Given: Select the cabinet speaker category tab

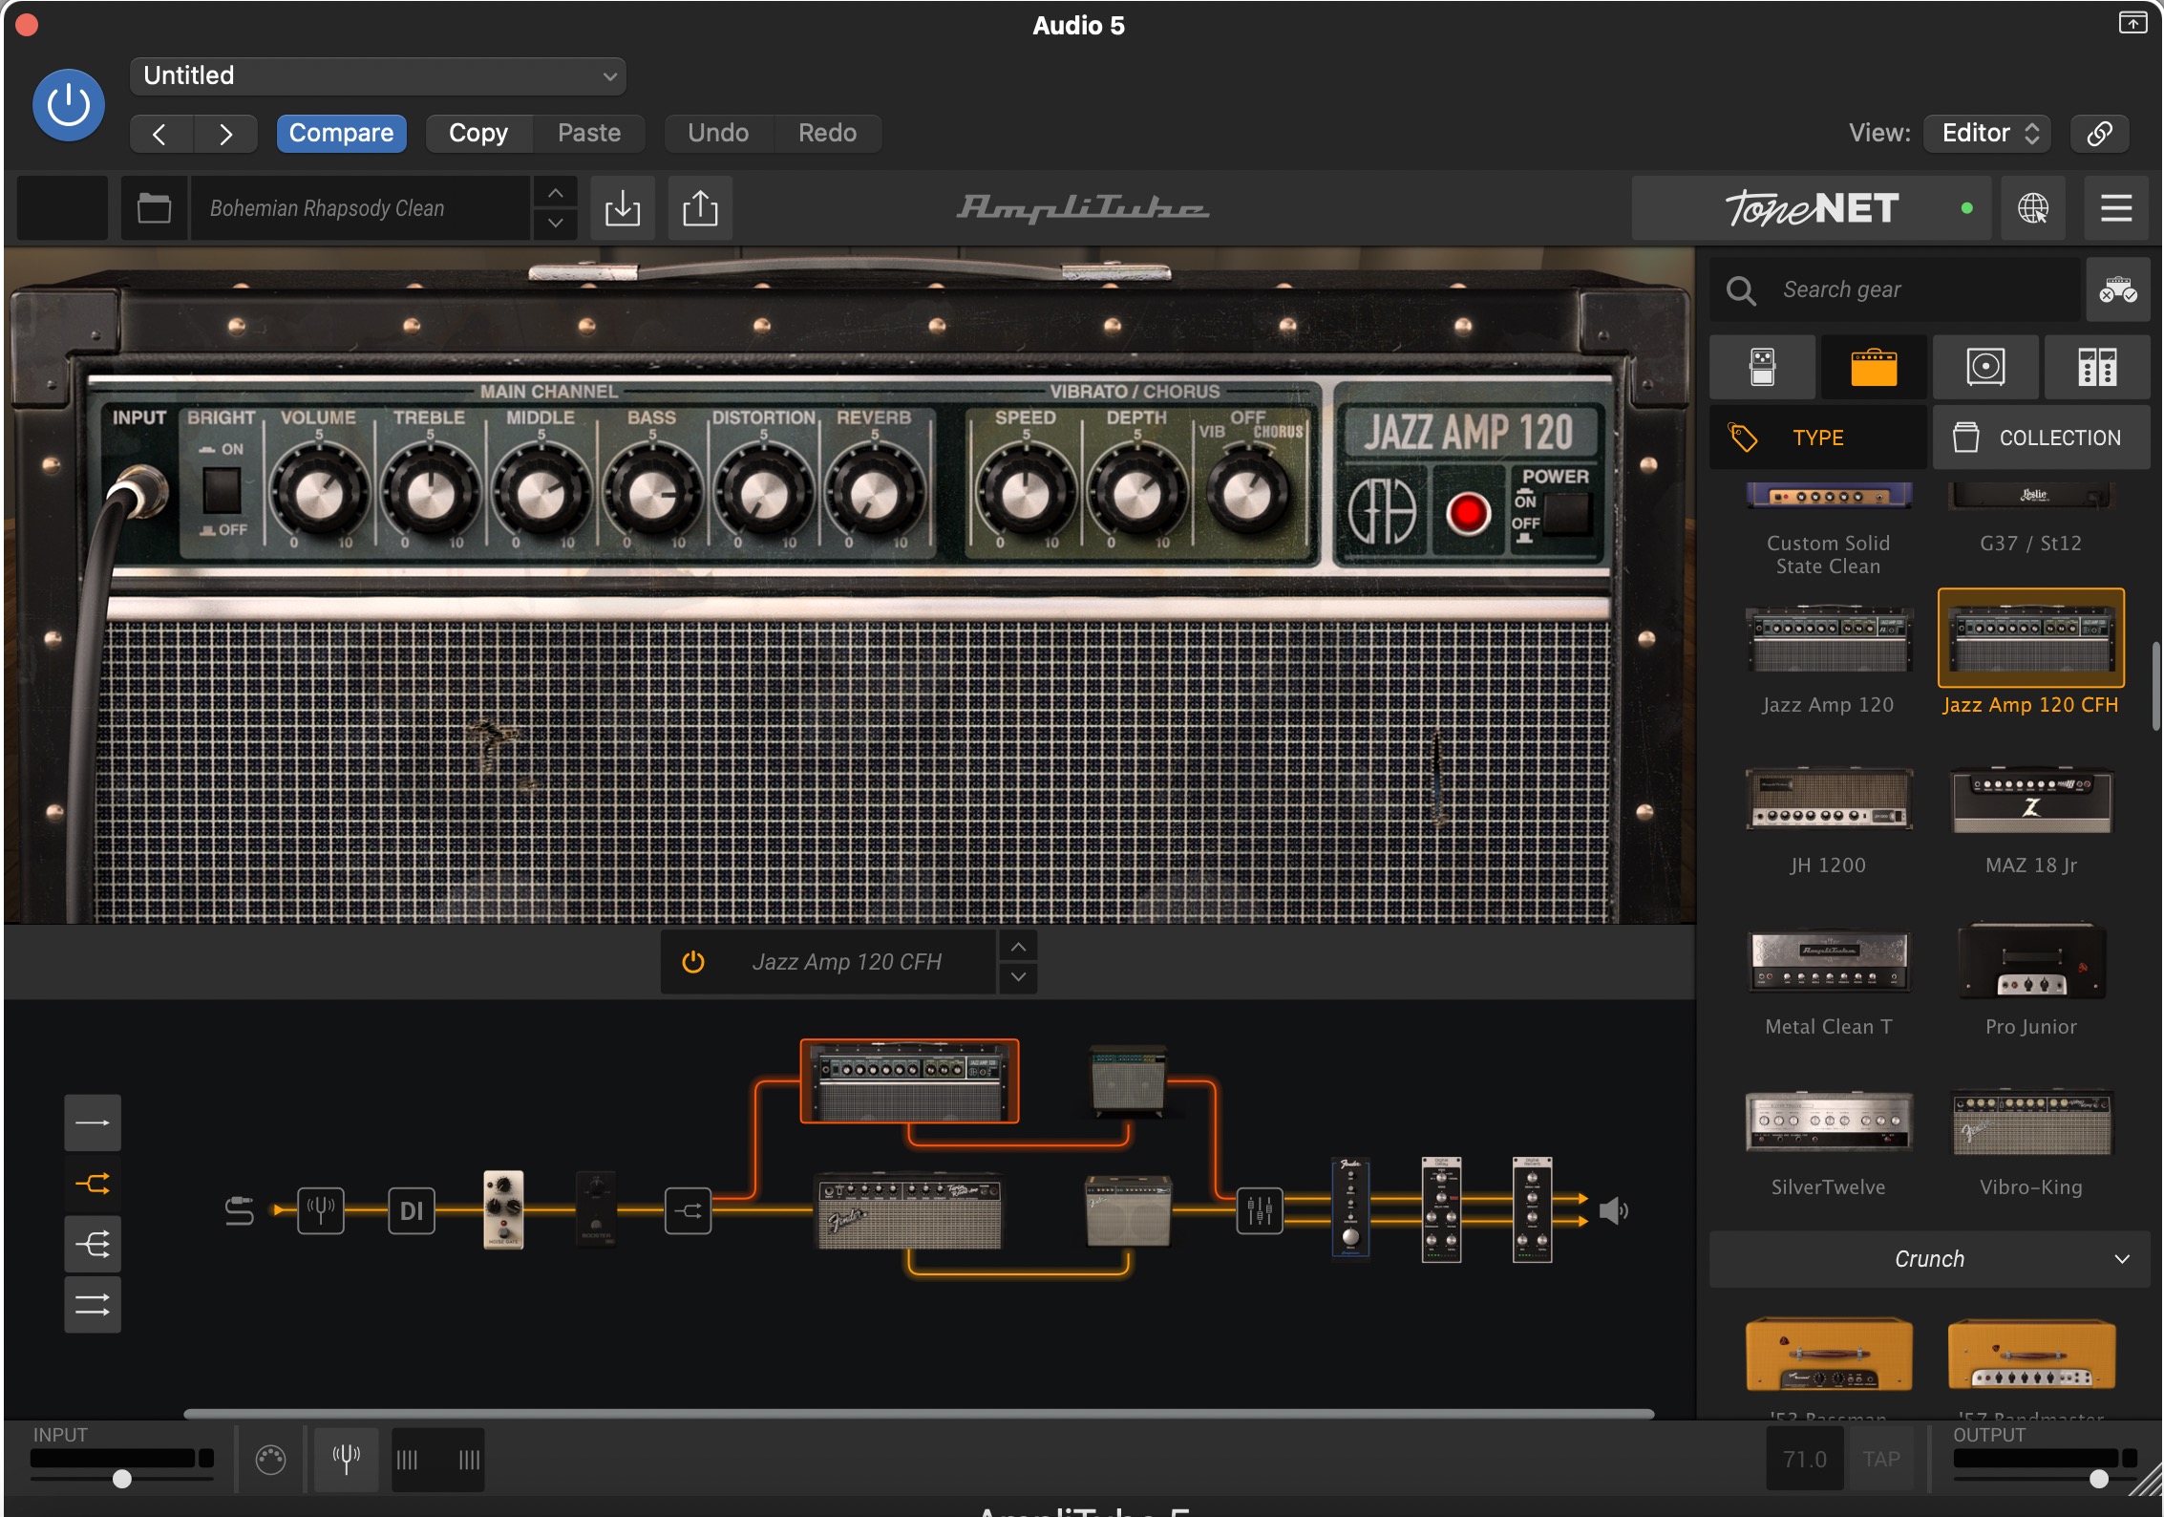Looking at the screenshot, I should [x=1985, y=367].
